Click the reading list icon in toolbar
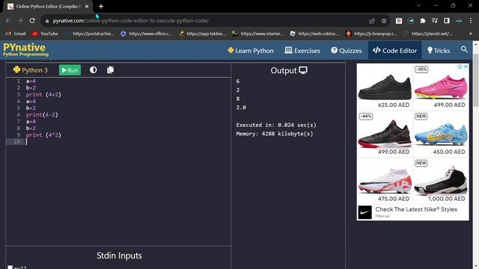This screenshot has width=479, height=269. (x=434, y=21)
